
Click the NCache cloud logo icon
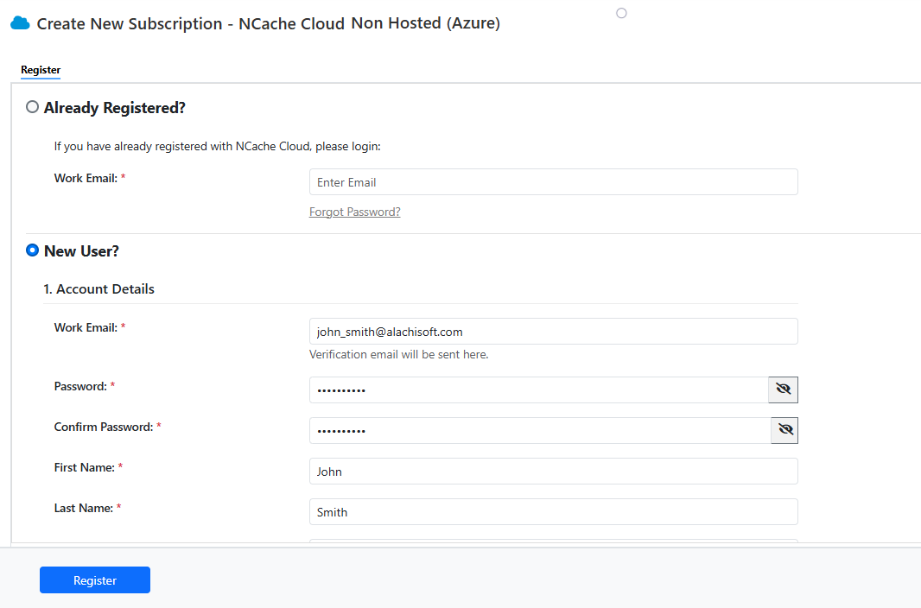coord(20,23)
